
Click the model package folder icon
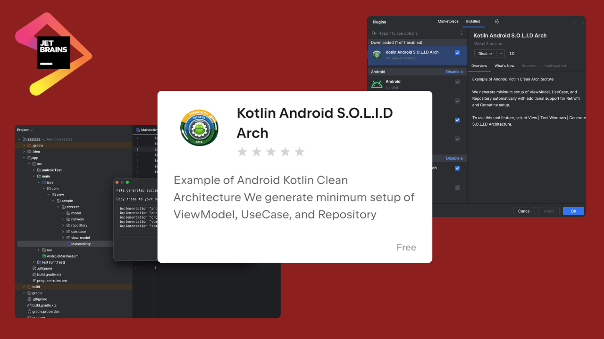[x=67, y=213]
